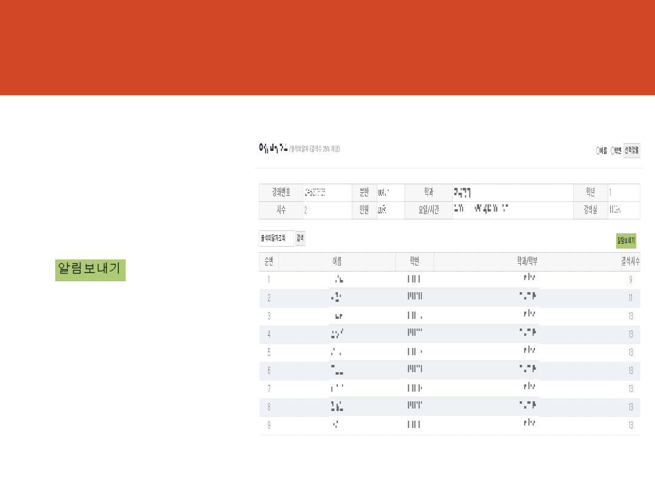655x491 pixels.
Task: Select the 학번 radio button
Action: [x=612, y=151]
